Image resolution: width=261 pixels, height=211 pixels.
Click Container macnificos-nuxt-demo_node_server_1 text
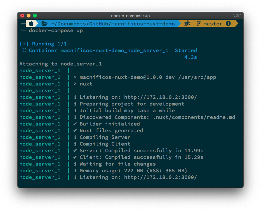[98, 51]
